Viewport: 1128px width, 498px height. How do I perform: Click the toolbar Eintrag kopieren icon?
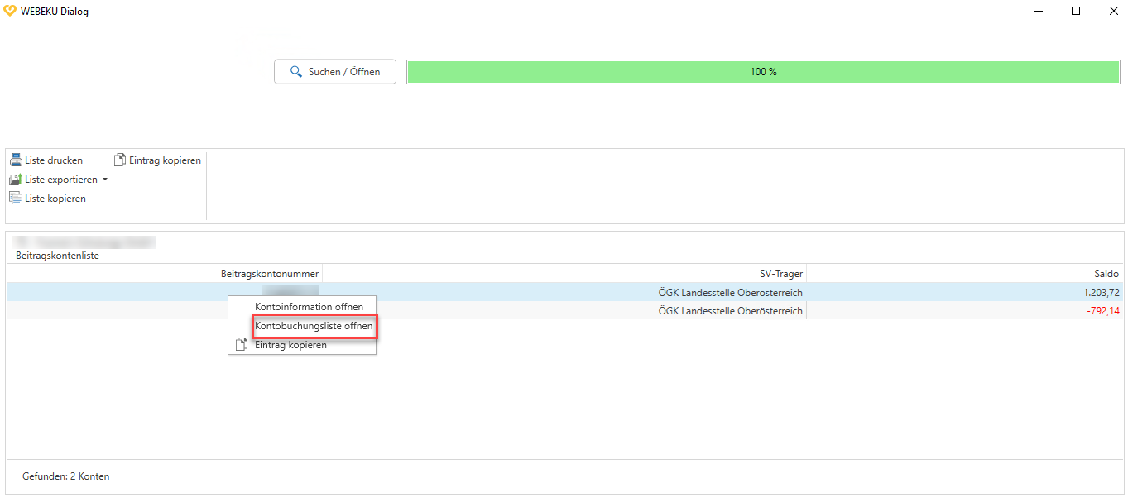click(x=120, y=160)
